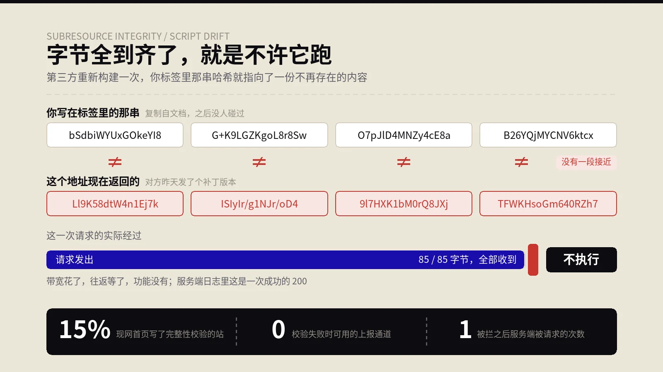Click the 15% statistic
This screenshot has width=663, height=372.
[85, 329]
